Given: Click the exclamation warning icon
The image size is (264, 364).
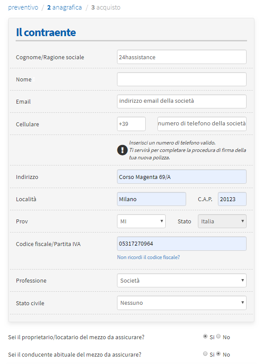Looking at the screenshot, I should 122,150.
